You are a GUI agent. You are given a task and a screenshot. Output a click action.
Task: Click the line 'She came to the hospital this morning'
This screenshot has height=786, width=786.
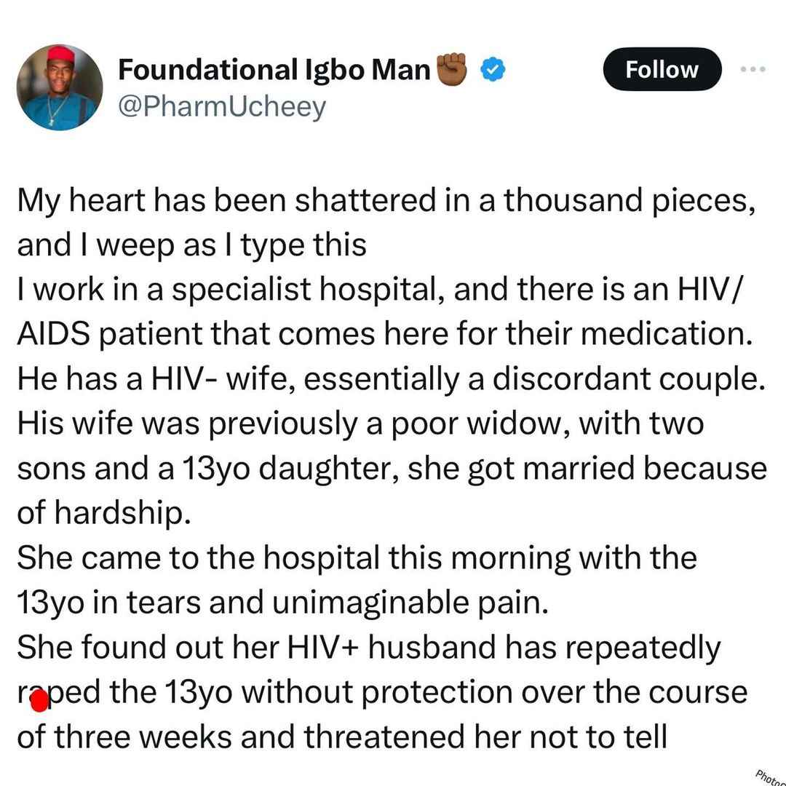click(x=357, y=557)
